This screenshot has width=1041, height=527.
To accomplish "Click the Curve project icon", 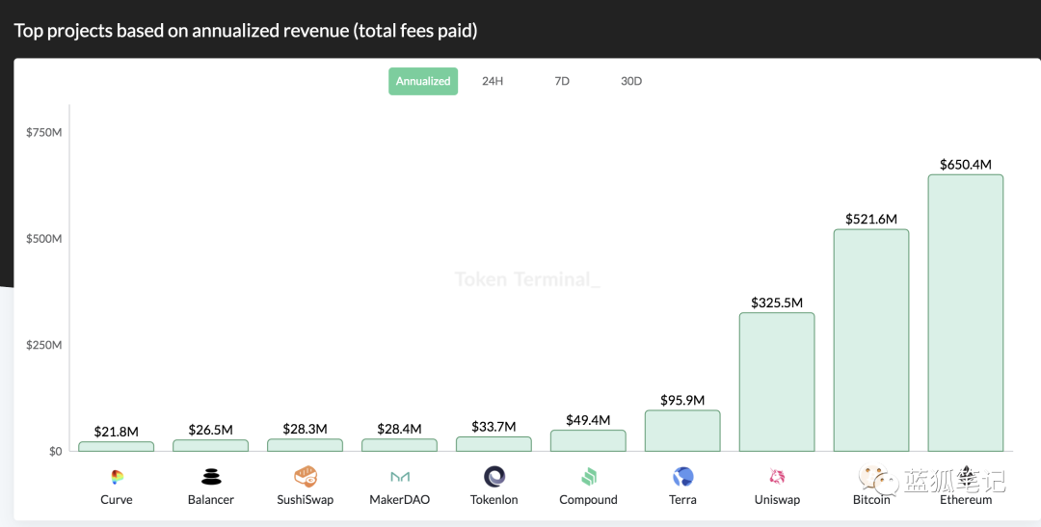I will click(117, 476).
